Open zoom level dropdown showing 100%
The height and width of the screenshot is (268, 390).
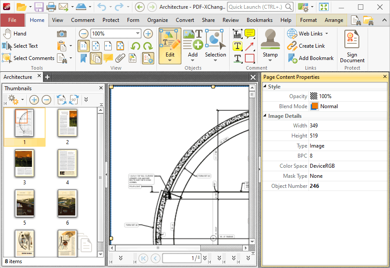[x=138, y=34]
